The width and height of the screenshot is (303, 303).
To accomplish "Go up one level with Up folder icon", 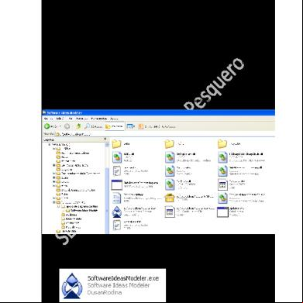I will point(78,126).
